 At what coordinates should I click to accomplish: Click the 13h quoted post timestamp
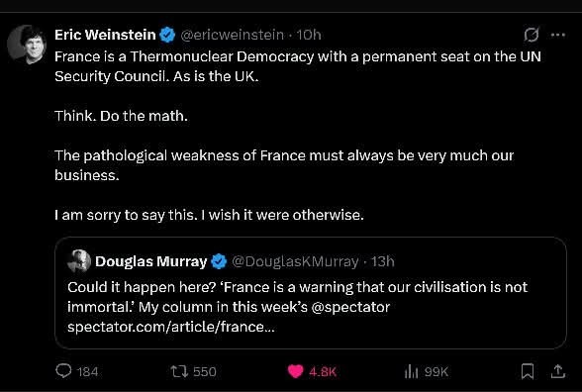382,261
